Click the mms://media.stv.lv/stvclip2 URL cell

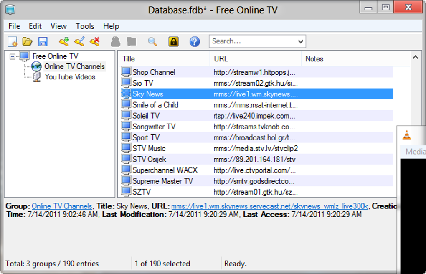coord(256,148)
